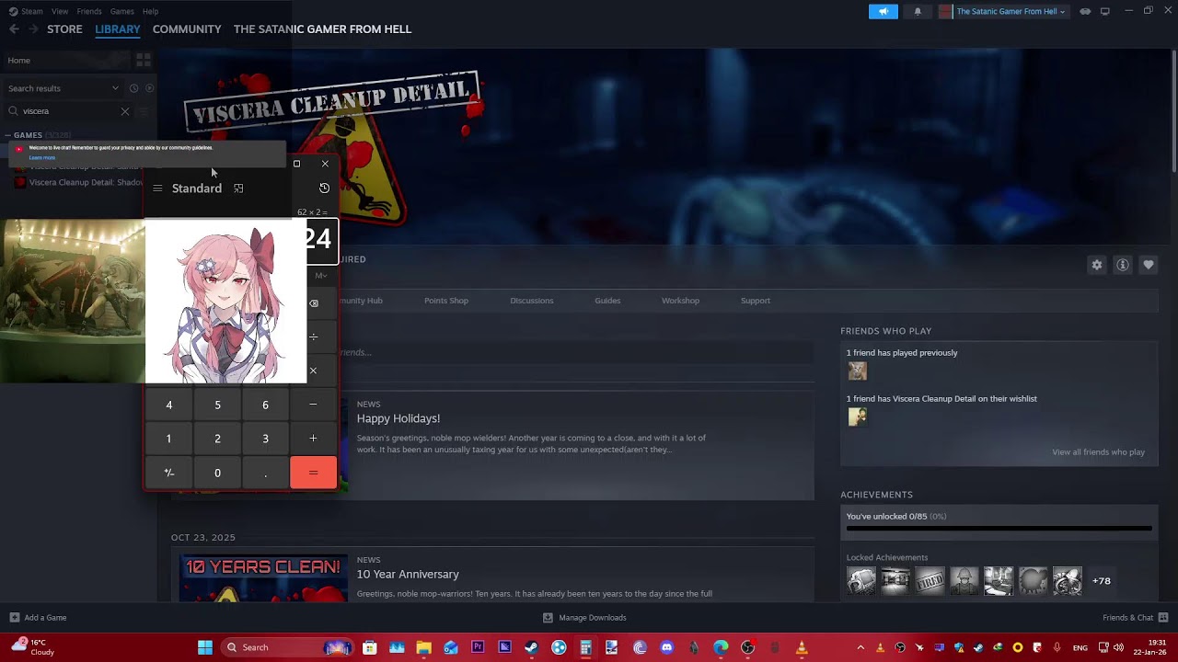Toggle Calculator keep-on-top mode

point(238,188)
